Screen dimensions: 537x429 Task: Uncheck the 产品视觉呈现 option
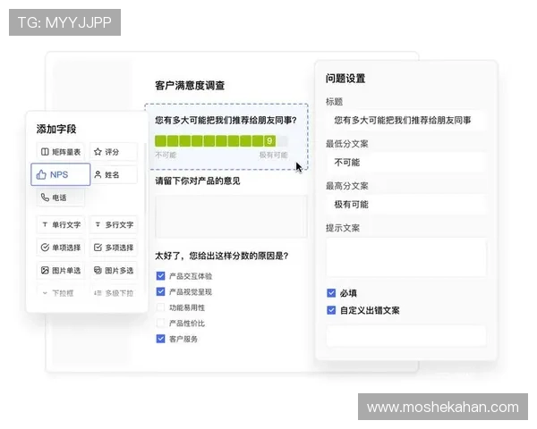click(x=160, y=291)
